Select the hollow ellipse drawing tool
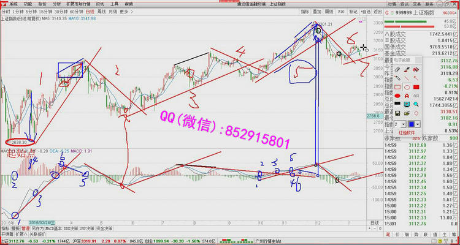This screenshot has height=245, width=460. click(x=407, y=87)
